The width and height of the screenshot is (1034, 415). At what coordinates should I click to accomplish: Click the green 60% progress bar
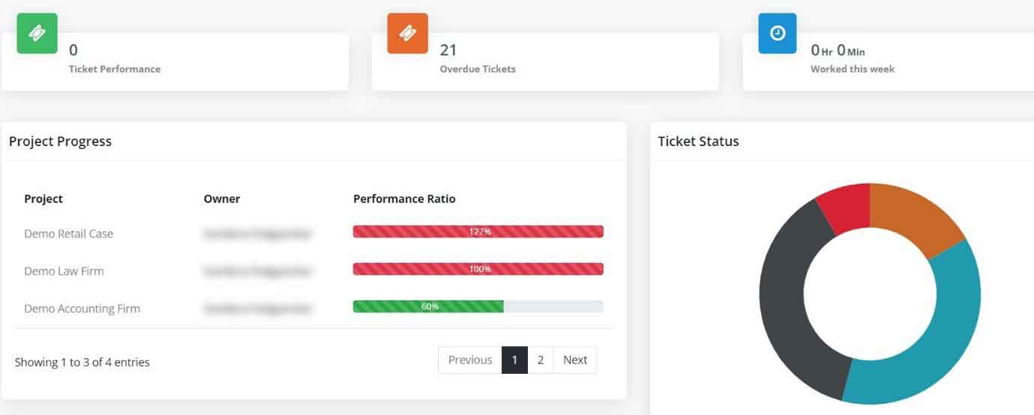pyautogui.click(x=428, y=306)
